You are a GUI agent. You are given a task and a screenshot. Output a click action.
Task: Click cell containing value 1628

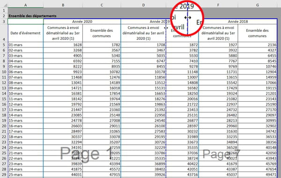click(63, 45)
